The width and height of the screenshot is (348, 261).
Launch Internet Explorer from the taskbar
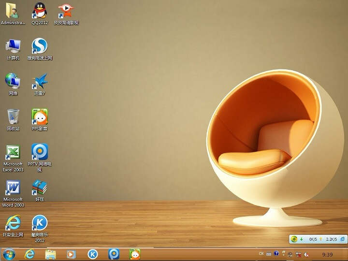(x=29, y=254)
